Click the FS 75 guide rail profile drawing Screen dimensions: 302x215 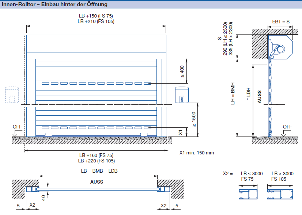248,194
